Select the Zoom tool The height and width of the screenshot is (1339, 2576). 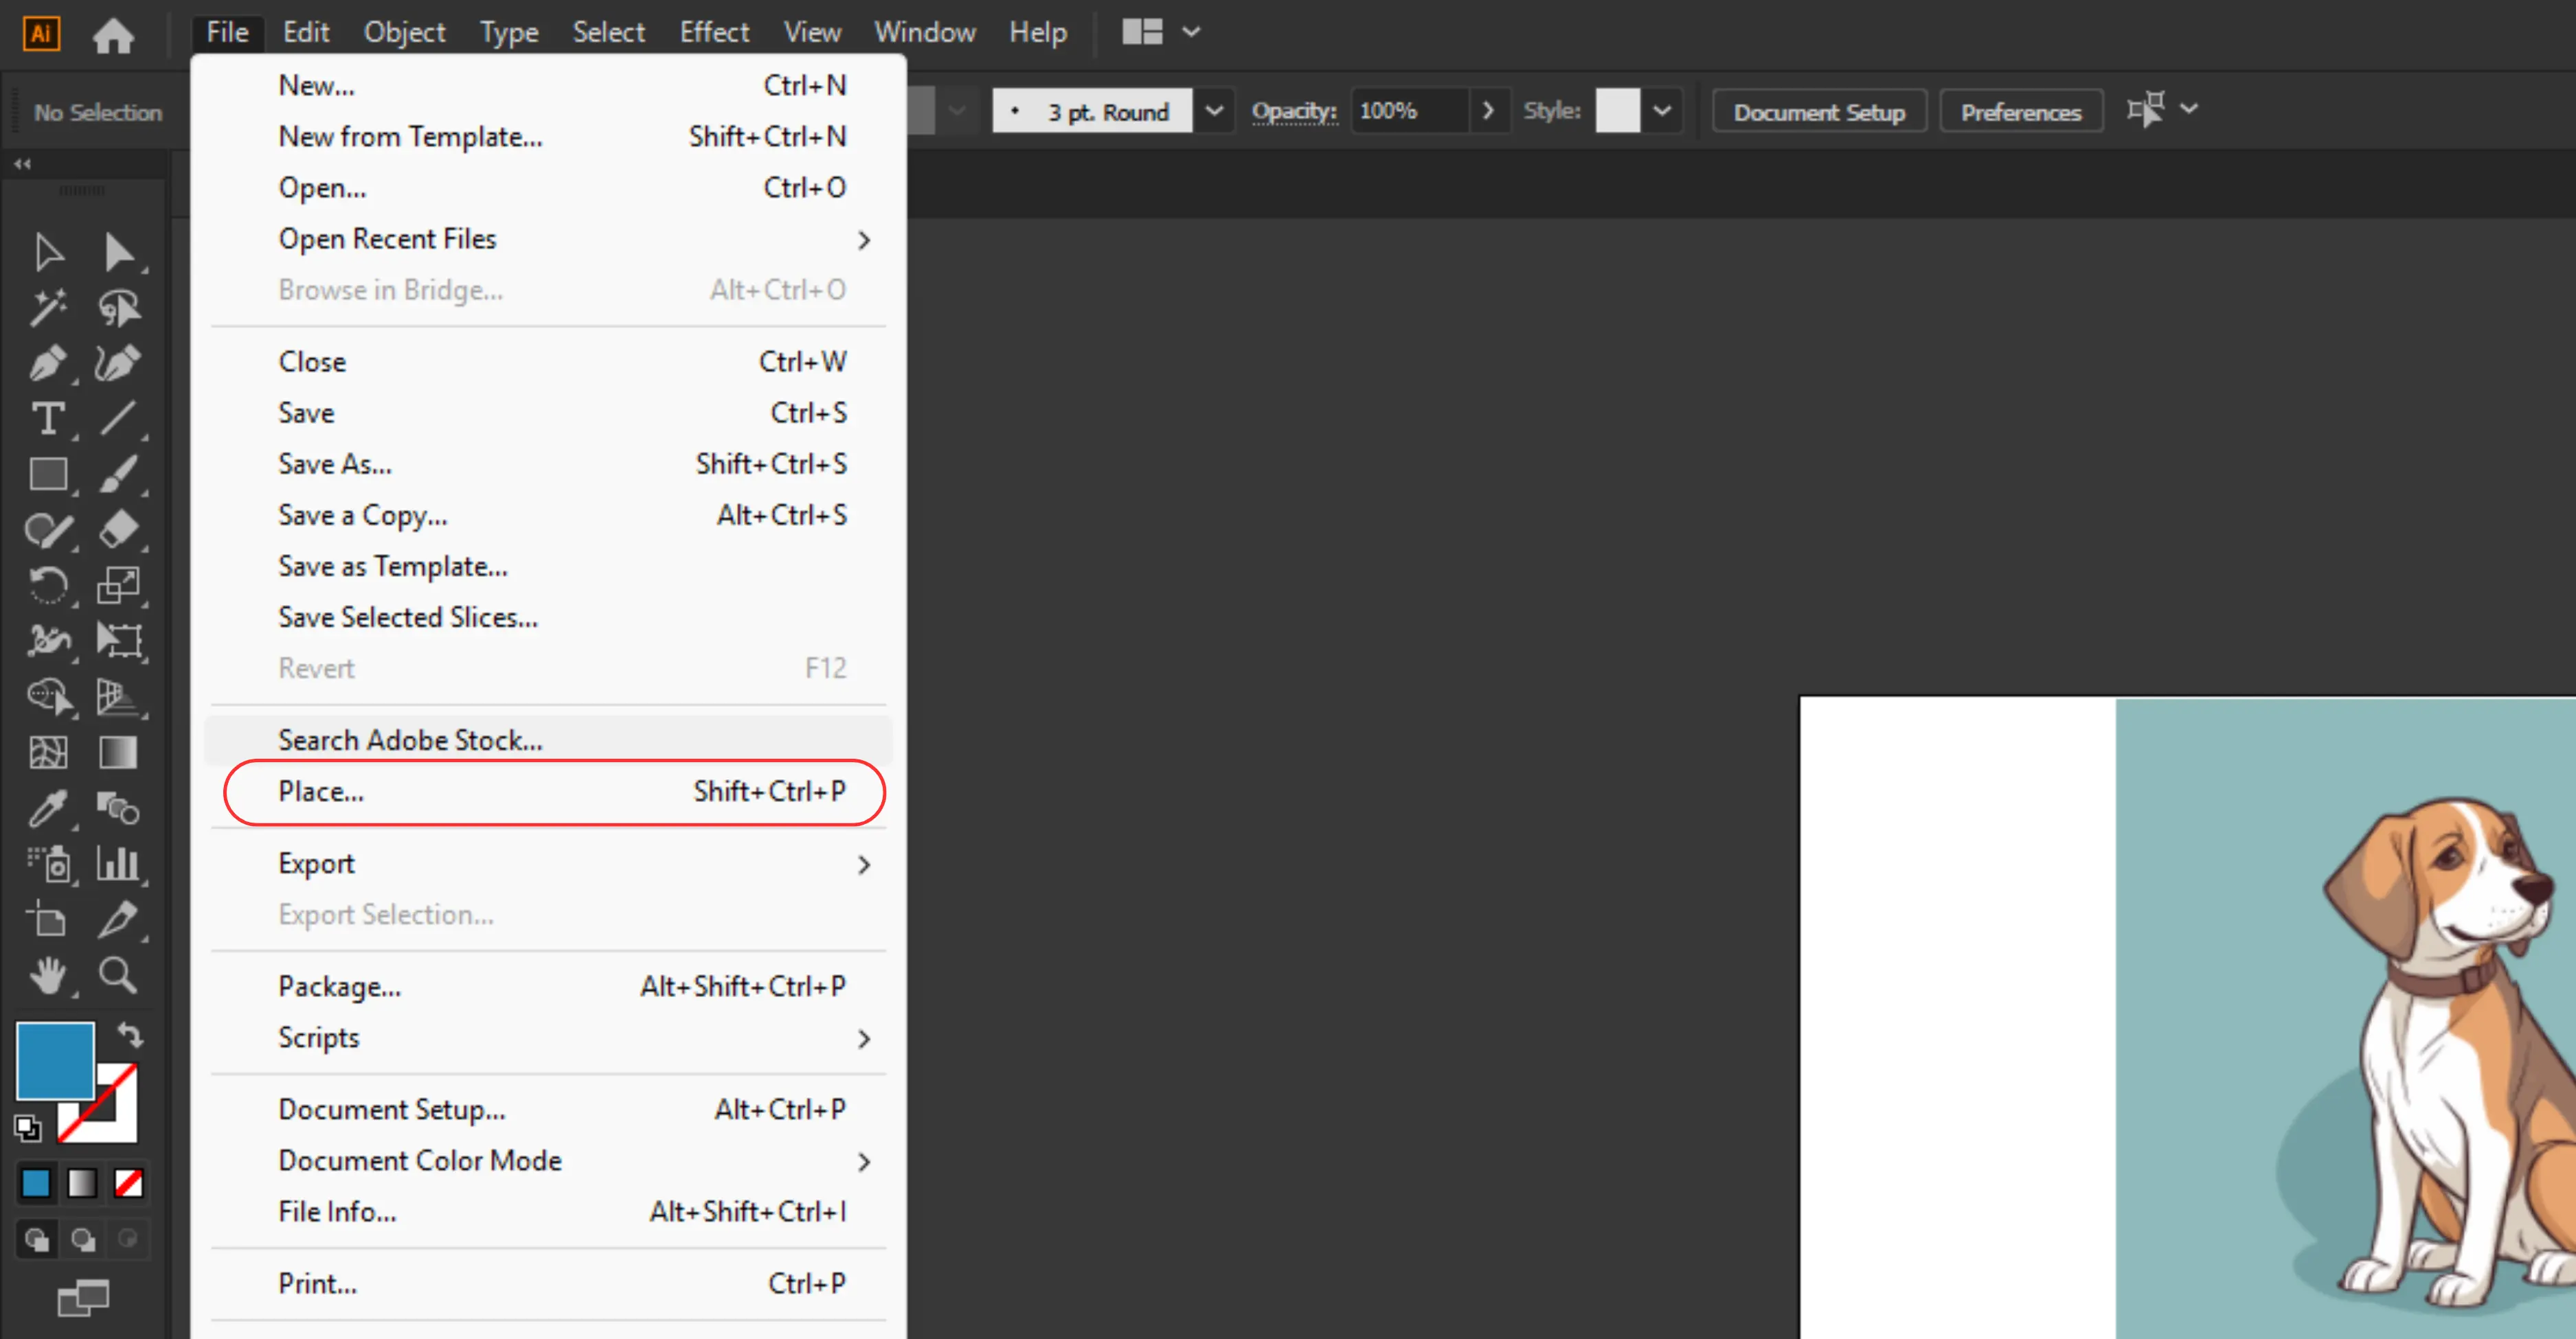118,975
